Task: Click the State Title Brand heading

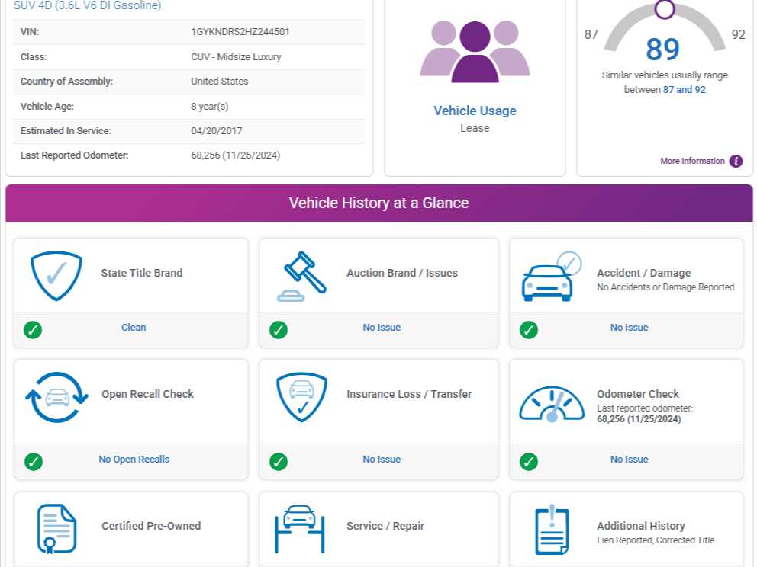Action: point(142,273)
